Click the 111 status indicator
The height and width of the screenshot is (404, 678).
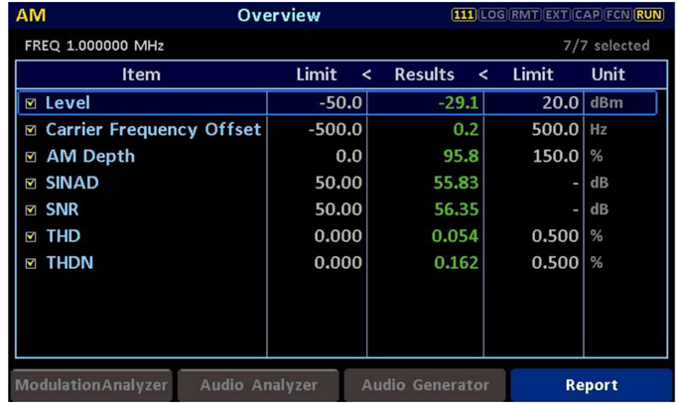(x=464, y=15)
